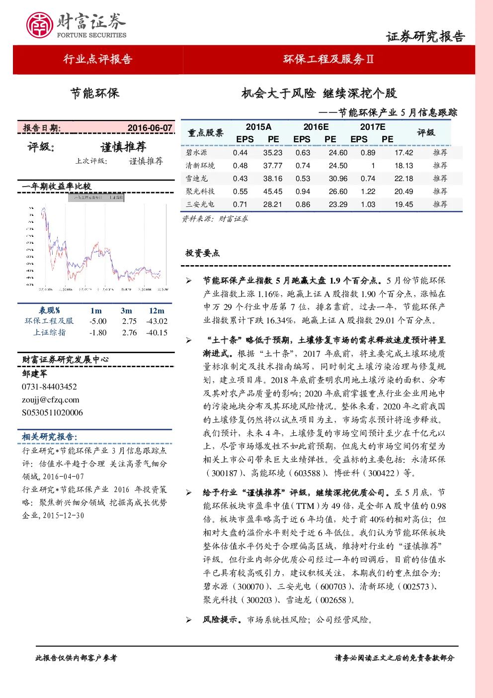Screen dimensions: 493x698
Task: Open related report dated 2015-12-30
Action: [94, 502]
